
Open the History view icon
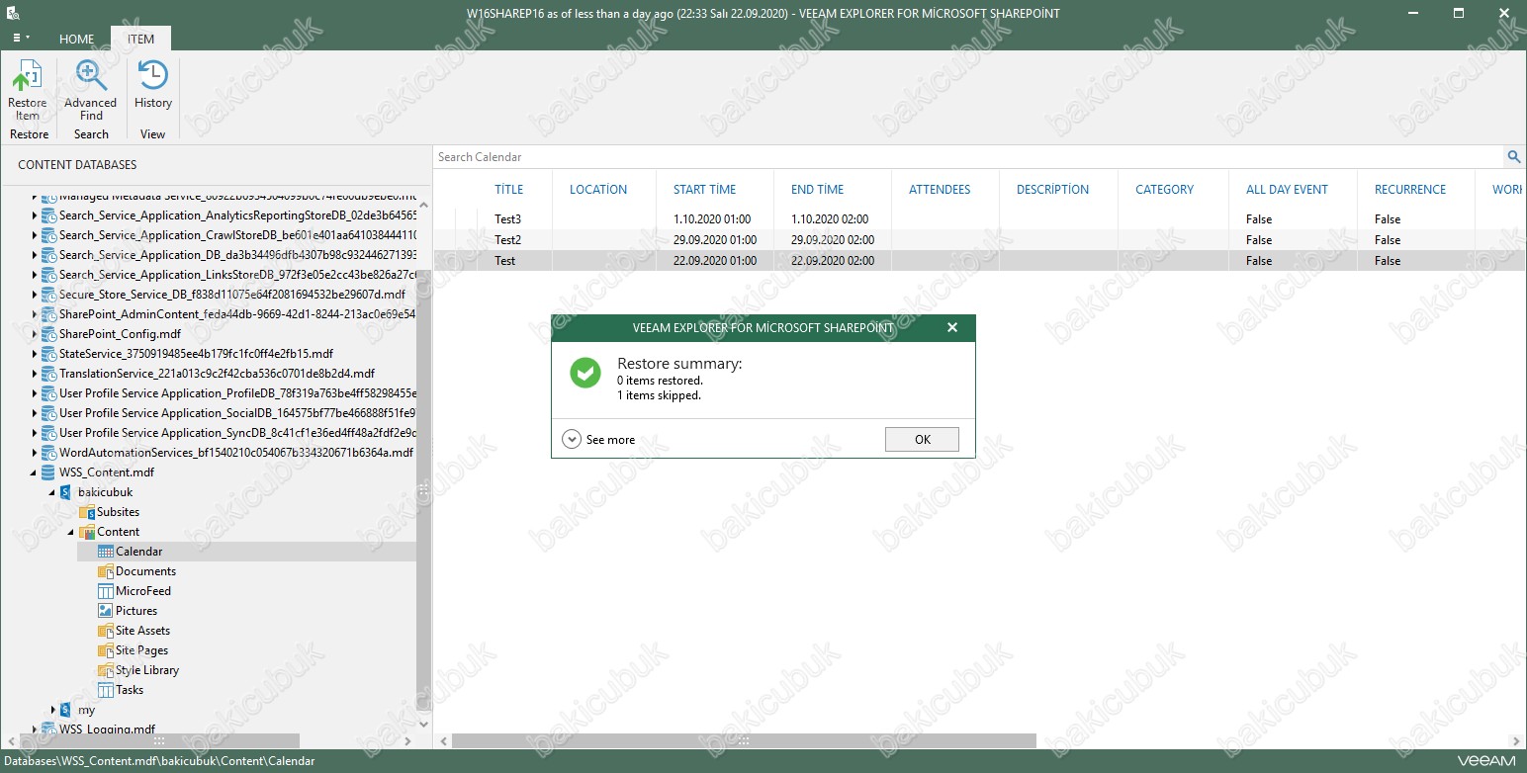pyautogui.click(x=153, y=85)
